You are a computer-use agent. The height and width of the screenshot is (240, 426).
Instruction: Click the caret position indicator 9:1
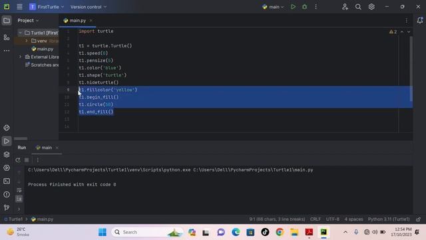[277, 219]
